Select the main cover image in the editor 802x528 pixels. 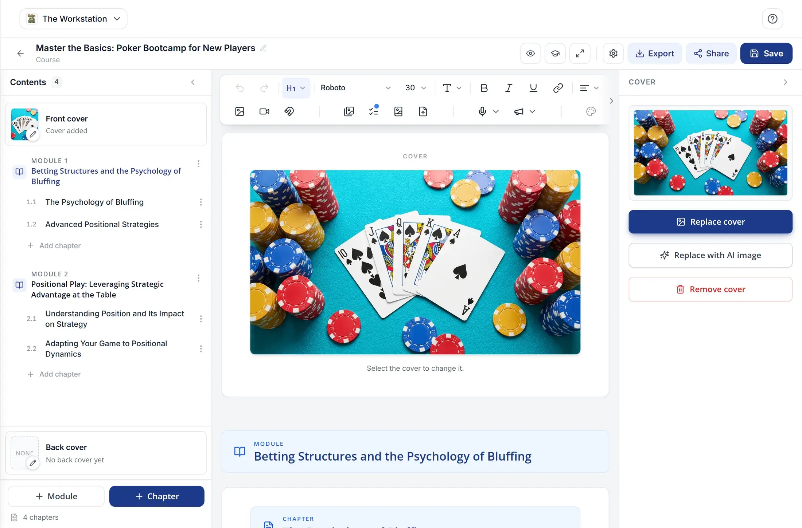[x=415, y=262]
